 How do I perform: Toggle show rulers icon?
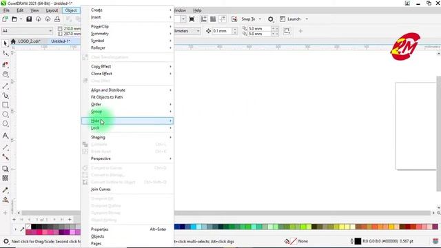204,19
